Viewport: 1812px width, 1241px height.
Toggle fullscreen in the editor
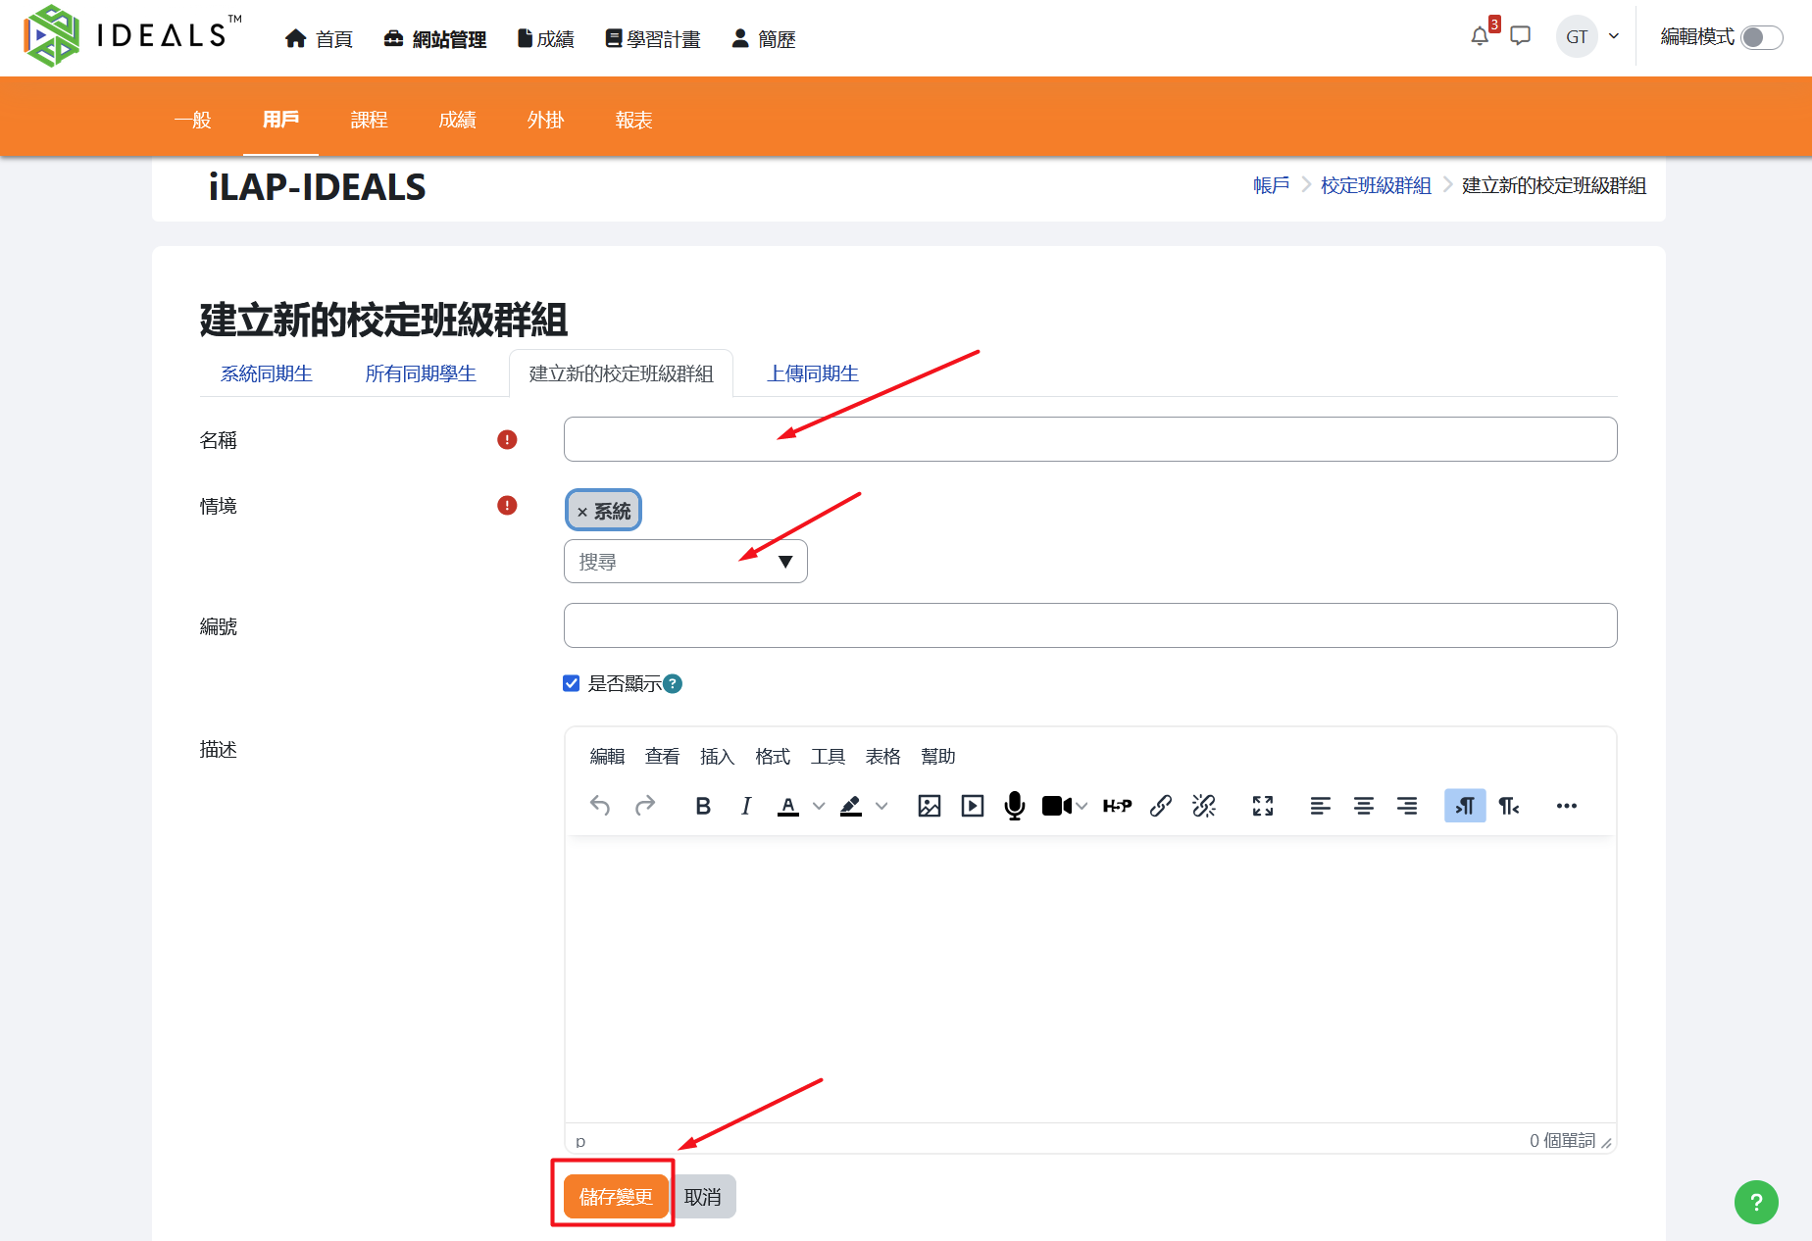pyautogui.click(x=1262, y=806)
